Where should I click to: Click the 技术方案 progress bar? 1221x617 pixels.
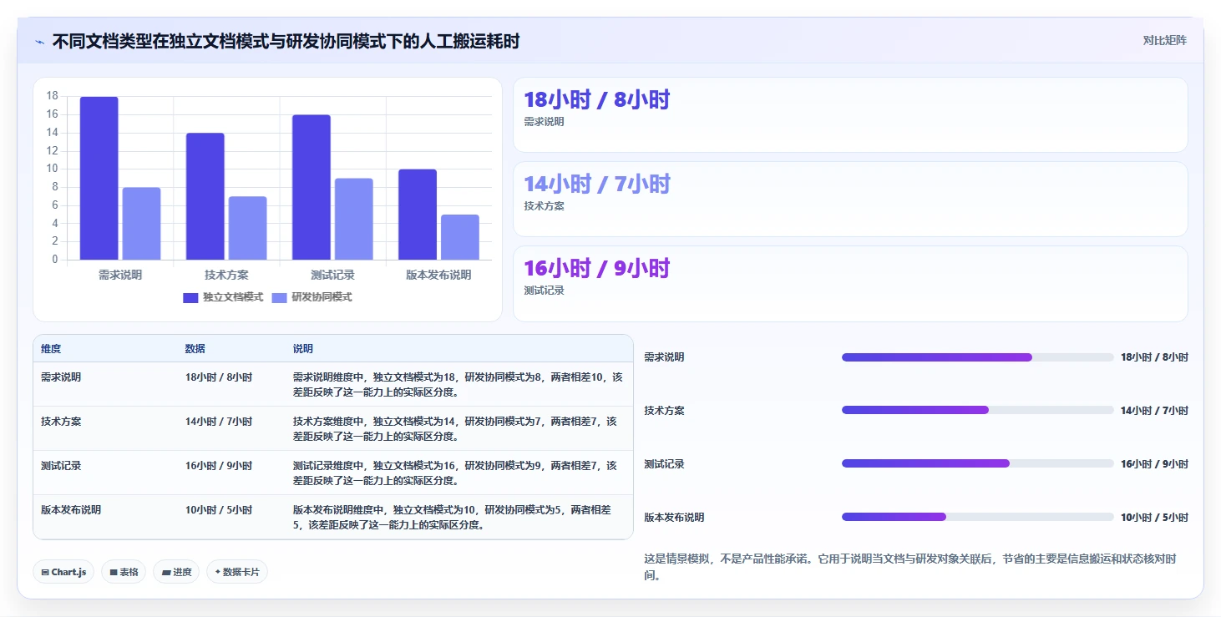coord(978,410)
